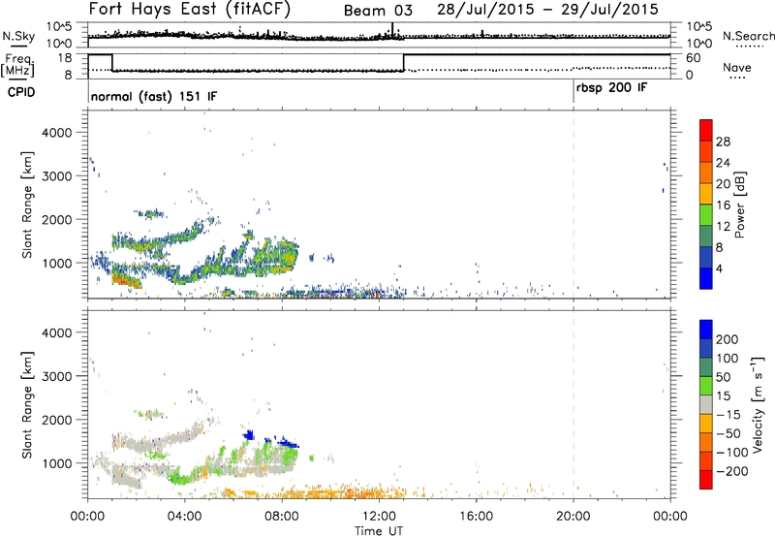
Task: Click the bright blue bottom Power colorbar segment
Action: [706, 278]
